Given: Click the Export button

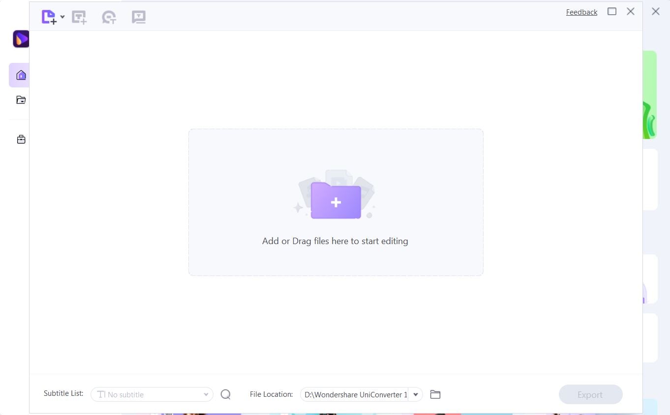Looking at the screenshot, I should click(590, 394).
